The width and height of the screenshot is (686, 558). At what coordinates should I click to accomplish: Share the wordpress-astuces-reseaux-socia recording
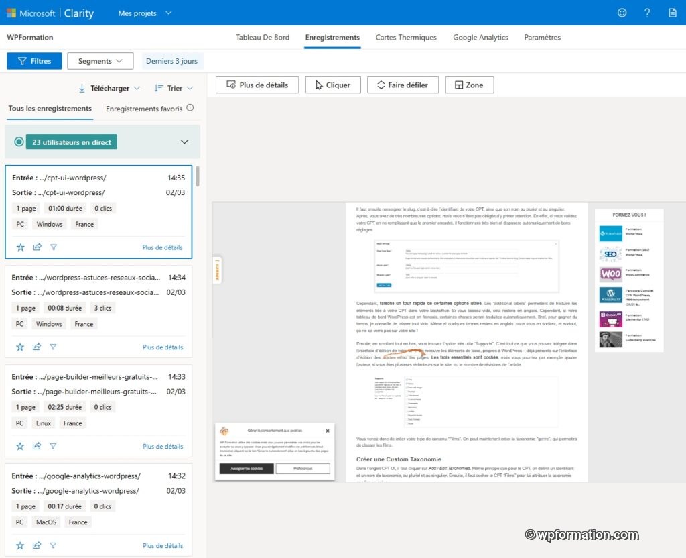[x=37, y=347]
